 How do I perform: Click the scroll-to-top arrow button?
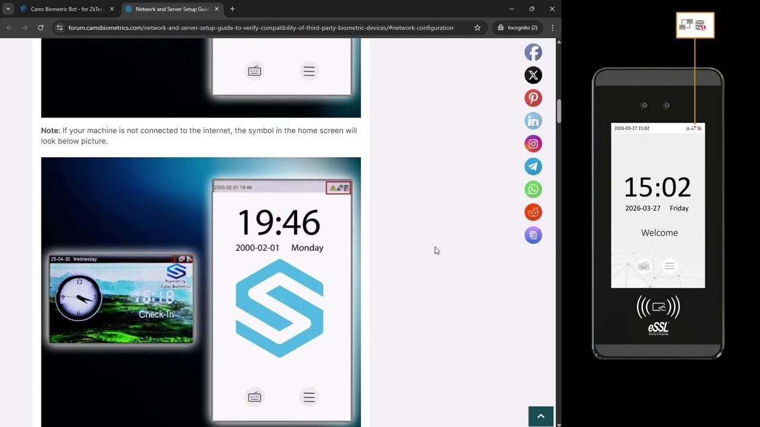click(541, 416)
